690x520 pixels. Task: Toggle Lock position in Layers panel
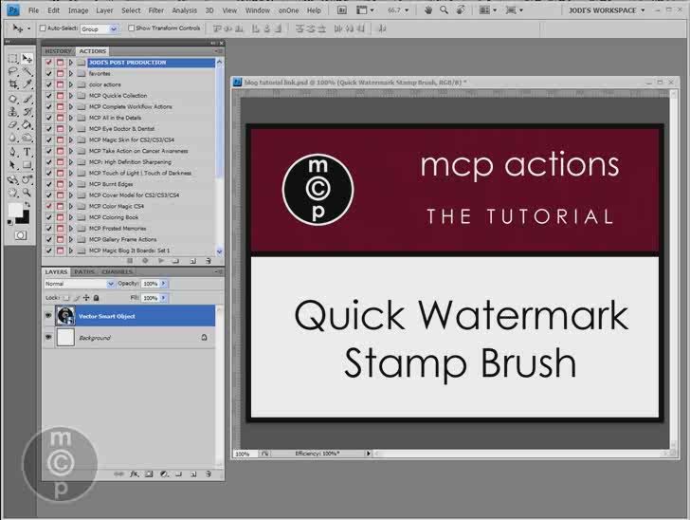tap(86, 298)
